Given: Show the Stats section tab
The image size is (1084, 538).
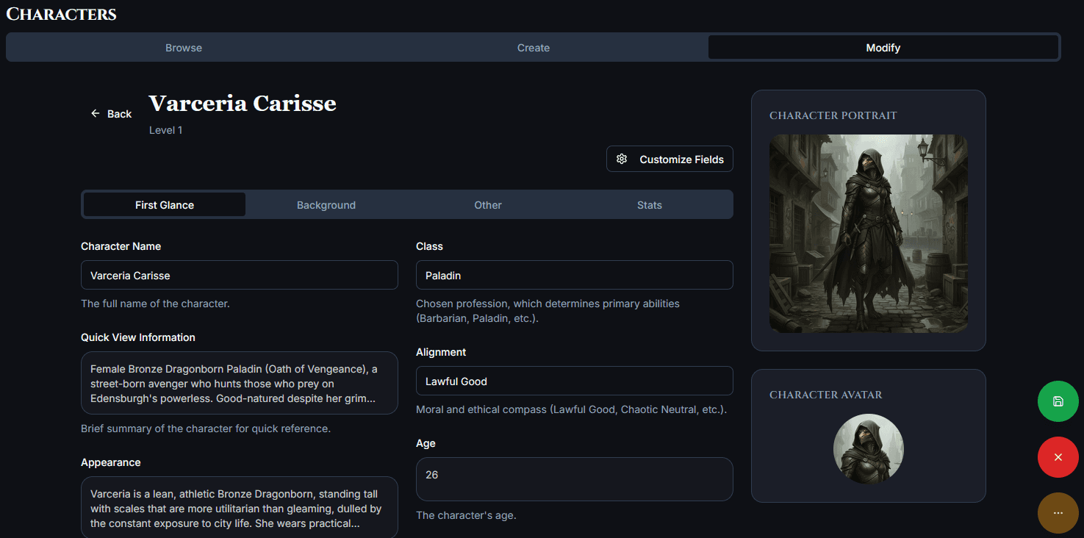Looking at the screenshot, I should point(650,205).
